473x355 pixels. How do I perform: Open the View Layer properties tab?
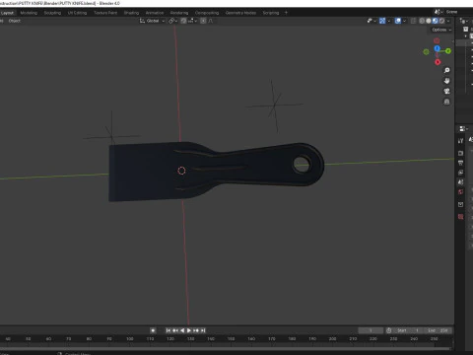(461, 173)
